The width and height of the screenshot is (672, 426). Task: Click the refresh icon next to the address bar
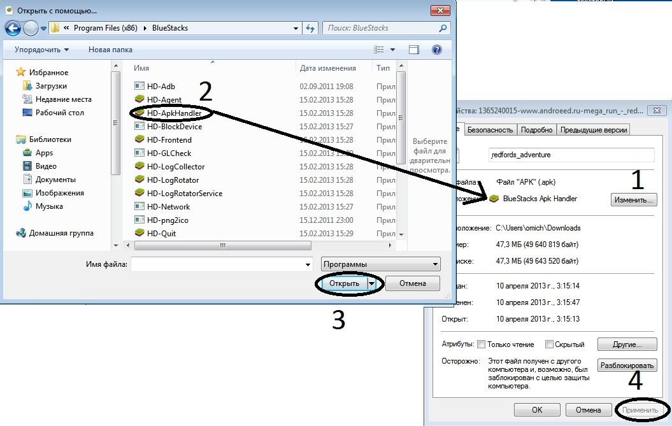point(310,28)
